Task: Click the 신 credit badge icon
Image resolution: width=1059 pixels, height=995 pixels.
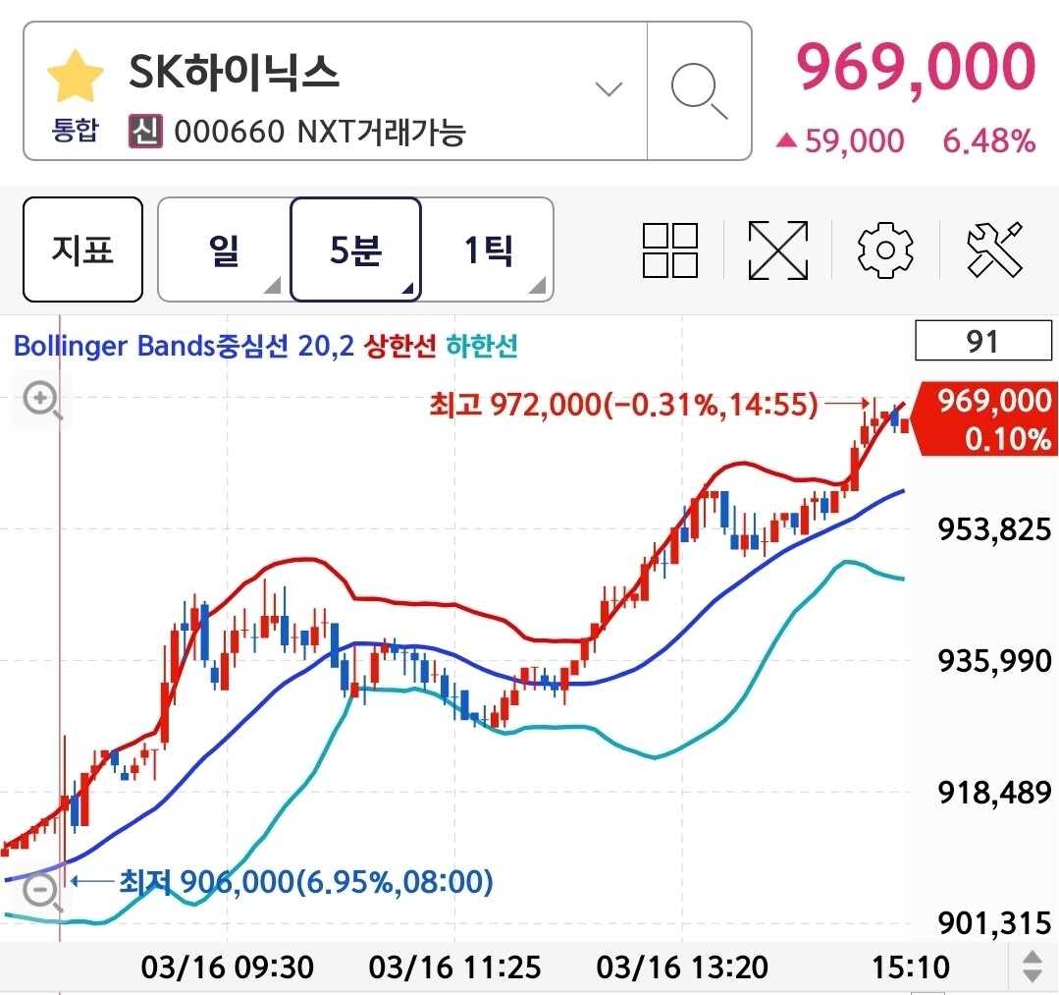Action: 146,131
